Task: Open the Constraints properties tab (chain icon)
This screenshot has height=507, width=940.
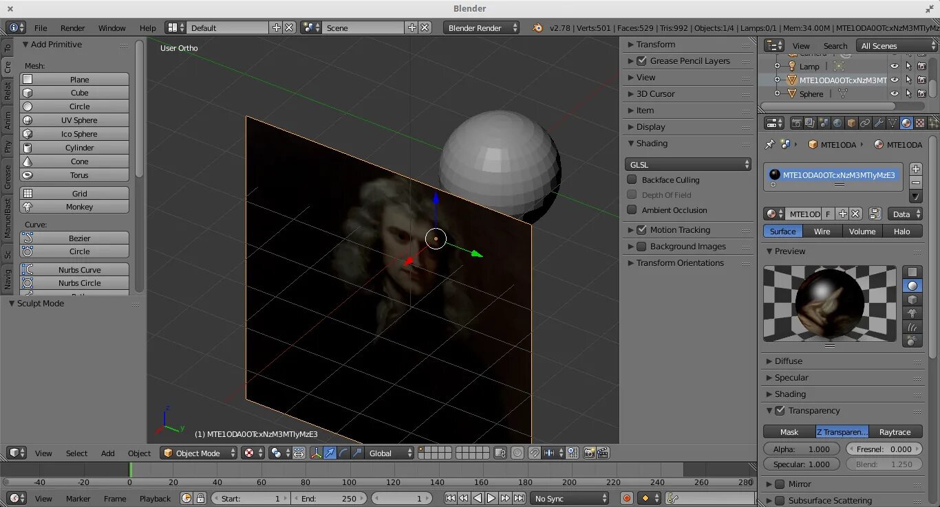Action: click(865, 123)
